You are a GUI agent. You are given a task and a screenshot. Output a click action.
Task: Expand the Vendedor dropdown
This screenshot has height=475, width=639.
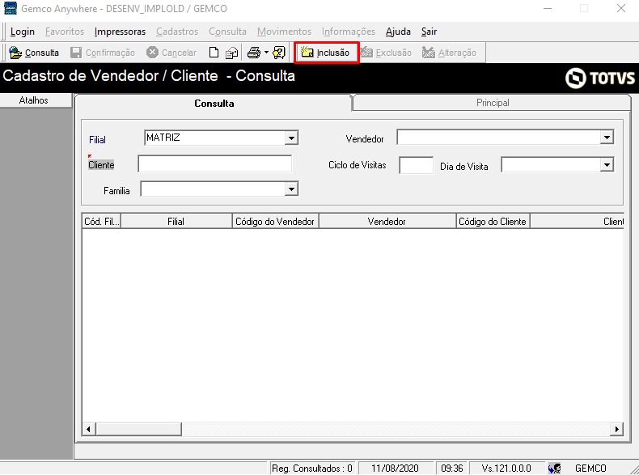point(607,138)
